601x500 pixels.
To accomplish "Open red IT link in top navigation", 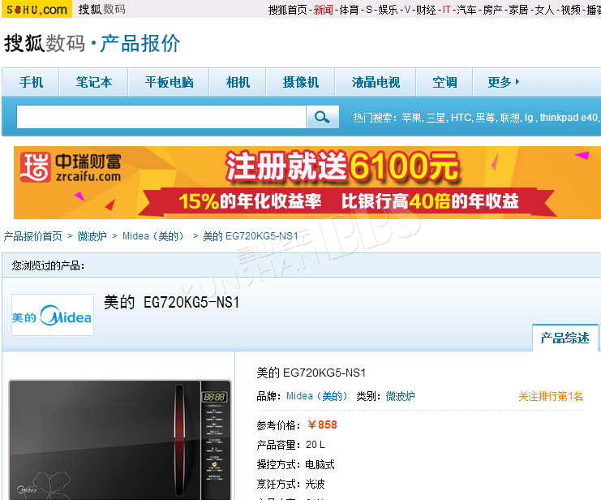I will coord(447,10).
